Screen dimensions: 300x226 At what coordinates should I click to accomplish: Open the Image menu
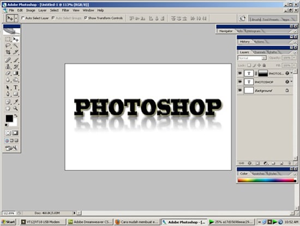pyautogui.click(x=31, y=10)
